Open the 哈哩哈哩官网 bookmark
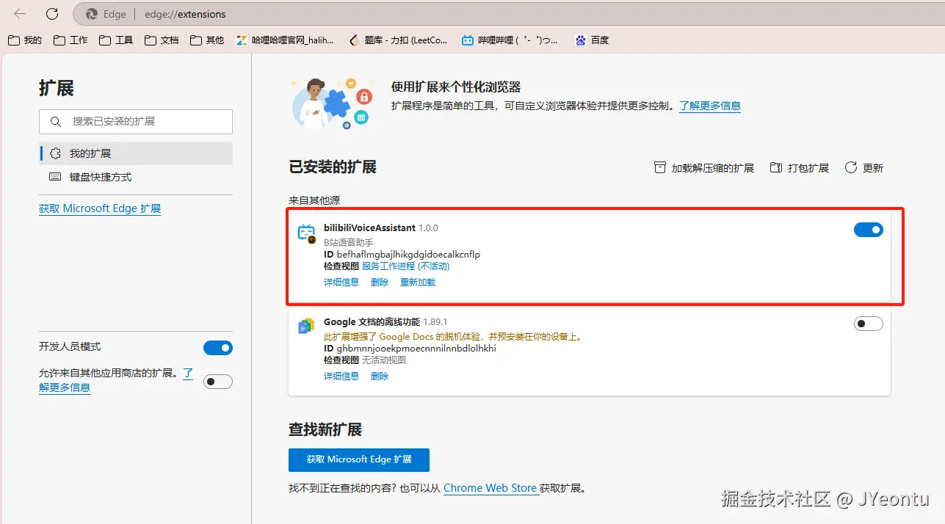The height and width of the screenshot is (524, 945). pyautogui.click(x=285, y=40)
